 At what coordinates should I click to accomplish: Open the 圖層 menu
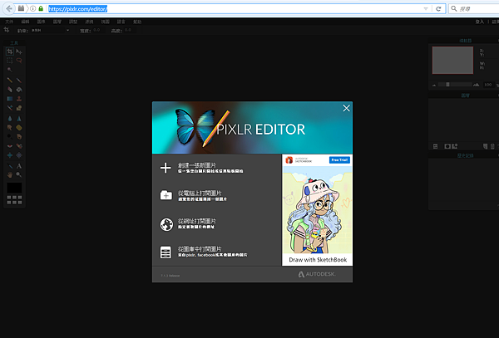pos(57,22)
